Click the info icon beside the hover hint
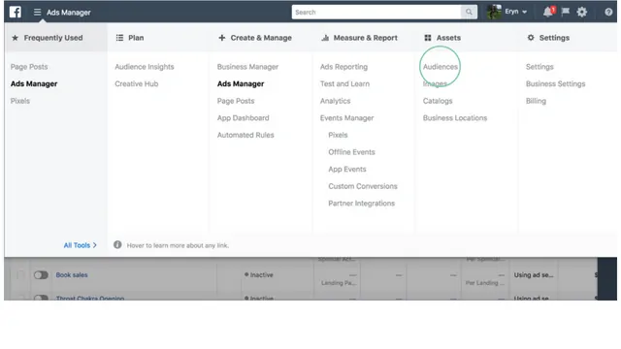 pyautogui.click(x=117, y=245)
